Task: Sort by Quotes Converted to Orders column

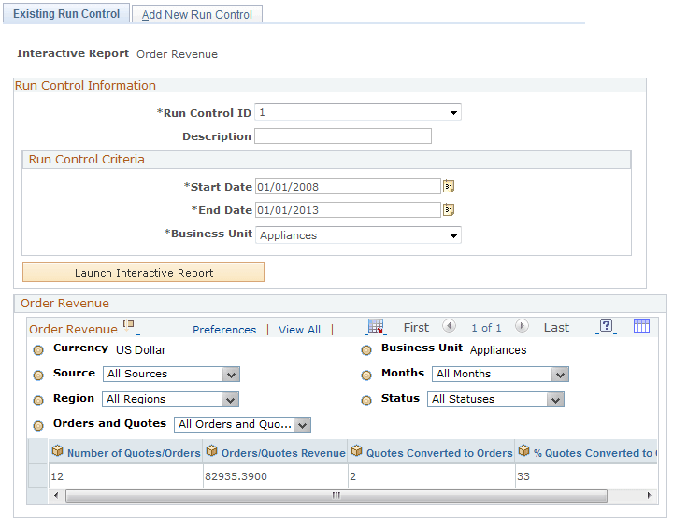Action: pyautogui.click(x=439, y=453)
